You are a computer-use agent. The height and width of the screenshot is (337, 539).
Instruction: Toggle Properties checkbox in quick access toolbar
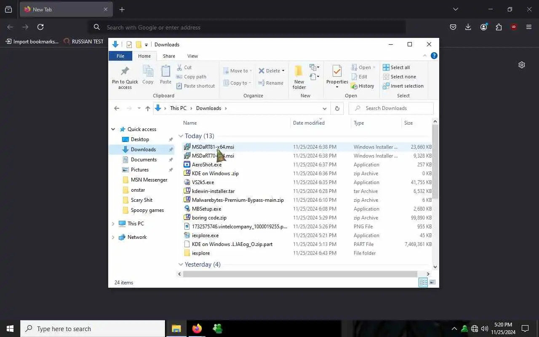[129, 45]
